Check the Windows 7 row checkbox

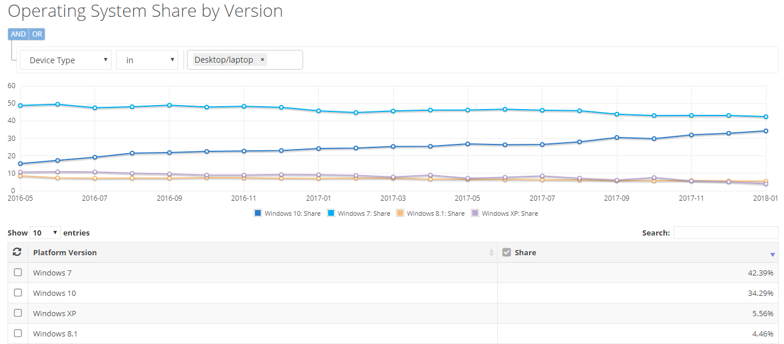[18, 272]
